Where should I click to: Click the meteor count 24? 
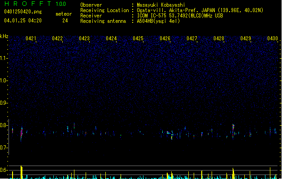click(x=65, y=21)
